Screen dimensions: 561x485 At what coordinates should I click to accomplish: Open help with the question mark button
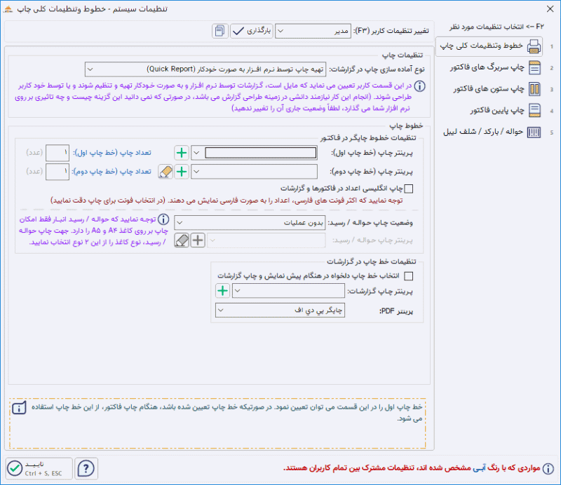pyautogui.click(x=86, y=468)
